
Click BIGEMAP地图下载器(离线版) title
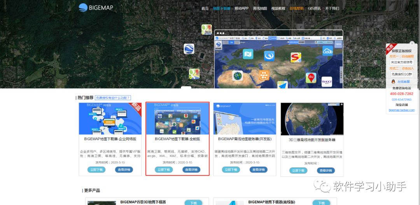pyautogui.click(x=271, y=202)
